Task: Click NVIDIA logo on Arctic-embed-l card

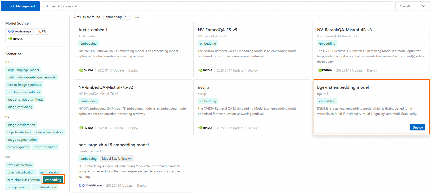Action: (x=86, y=70)
